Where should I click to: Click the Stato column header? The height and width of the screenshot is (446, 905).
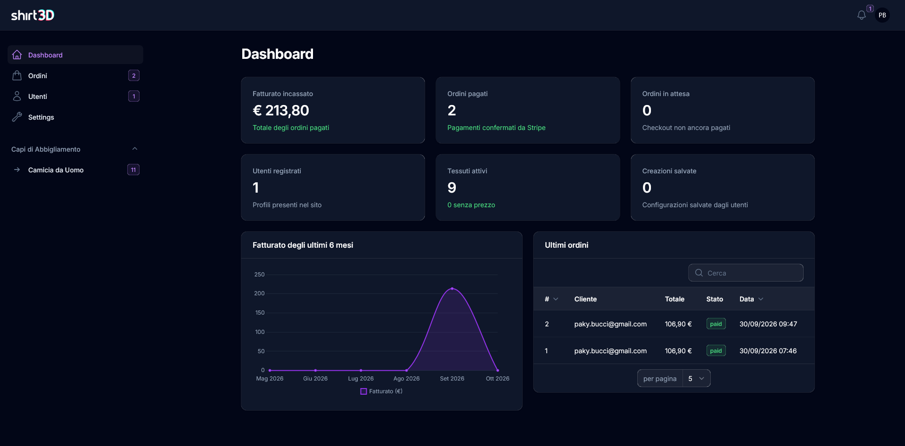coord(715,299)
